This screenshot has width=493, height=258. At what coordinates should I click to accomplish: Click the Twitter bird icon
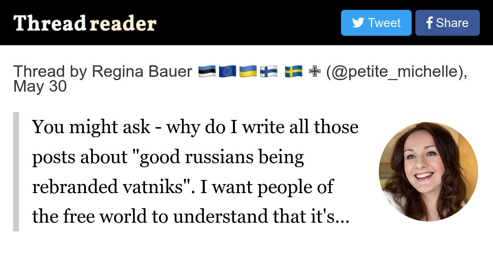[x=358, y=23]
